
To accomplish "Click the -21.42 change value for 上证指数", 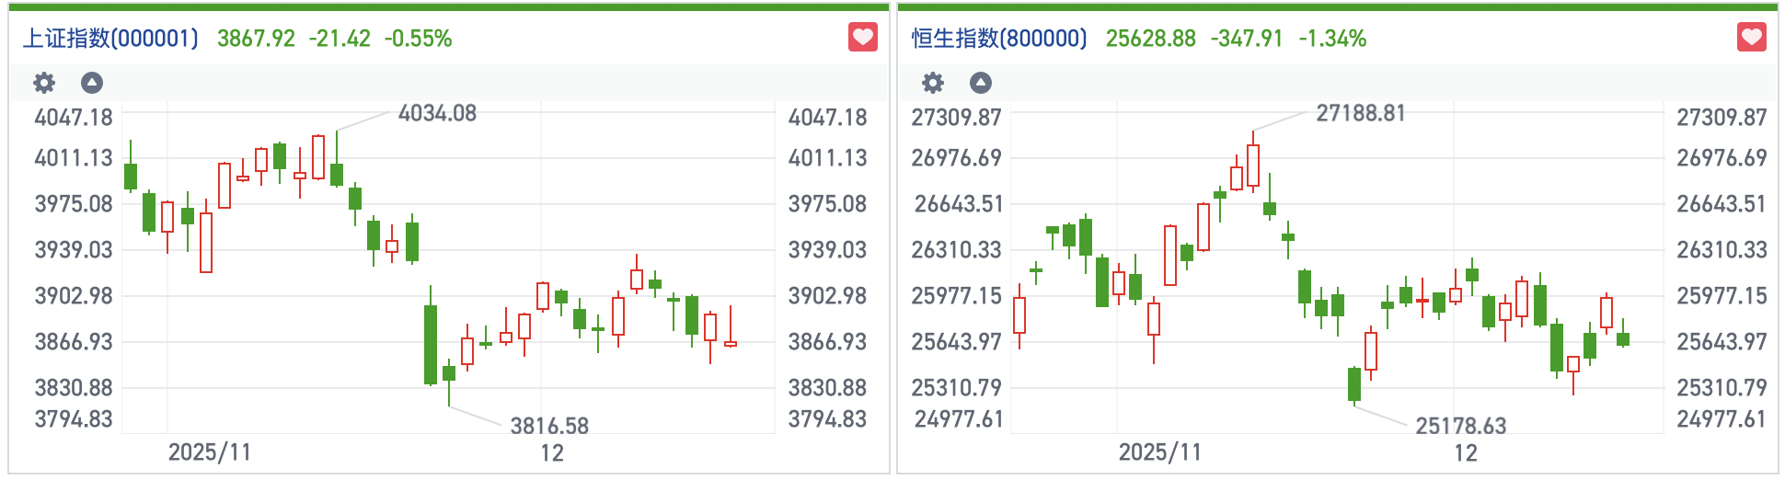I will [340, 39].
